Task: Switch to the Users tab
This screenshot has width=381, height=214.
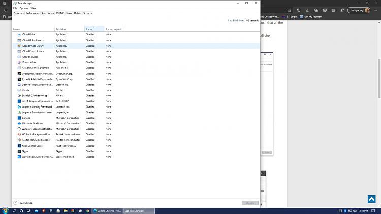Action: (x=69, y=13)
